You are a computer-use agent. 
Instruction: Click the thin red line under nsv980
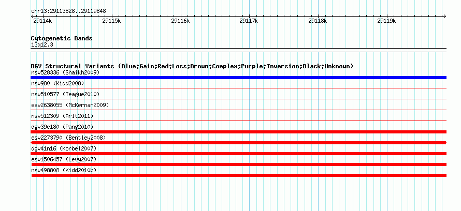[238, 88]
